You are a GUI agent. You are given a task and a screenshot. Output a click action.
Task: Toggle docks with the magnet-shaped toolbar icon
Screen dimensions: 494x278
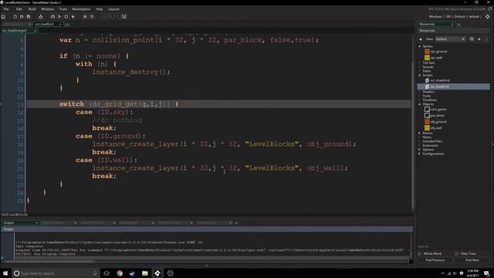pyautogui.click(x=124, y=17)
